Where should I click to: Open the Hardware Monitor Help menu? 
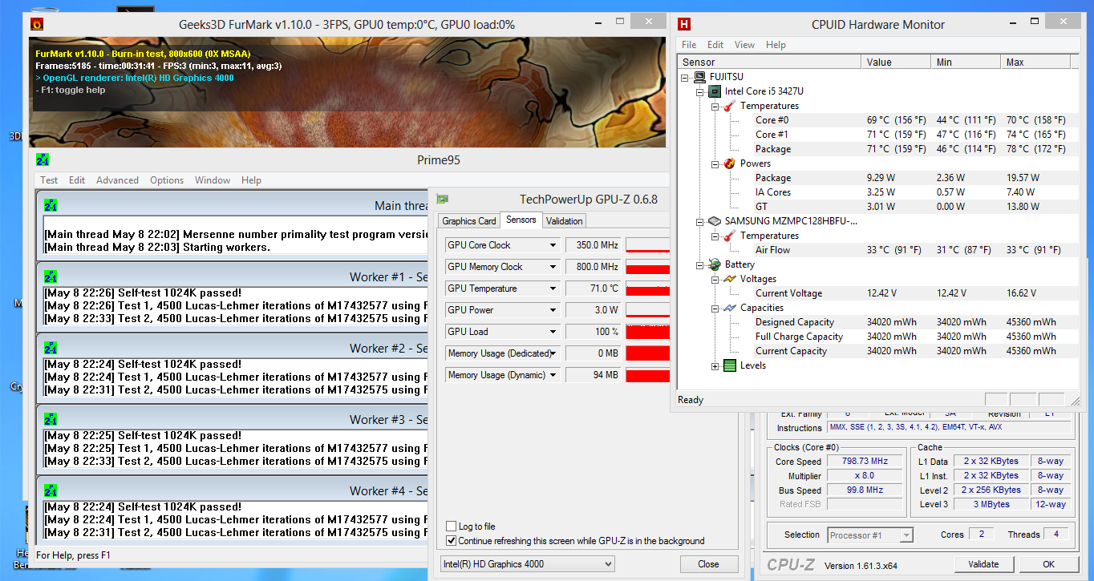point(776,45)
